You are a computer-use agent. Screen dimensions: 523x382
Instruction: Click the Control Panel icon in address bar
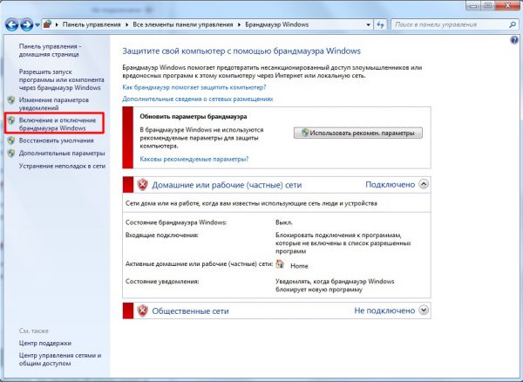click(x=48, y=24)
